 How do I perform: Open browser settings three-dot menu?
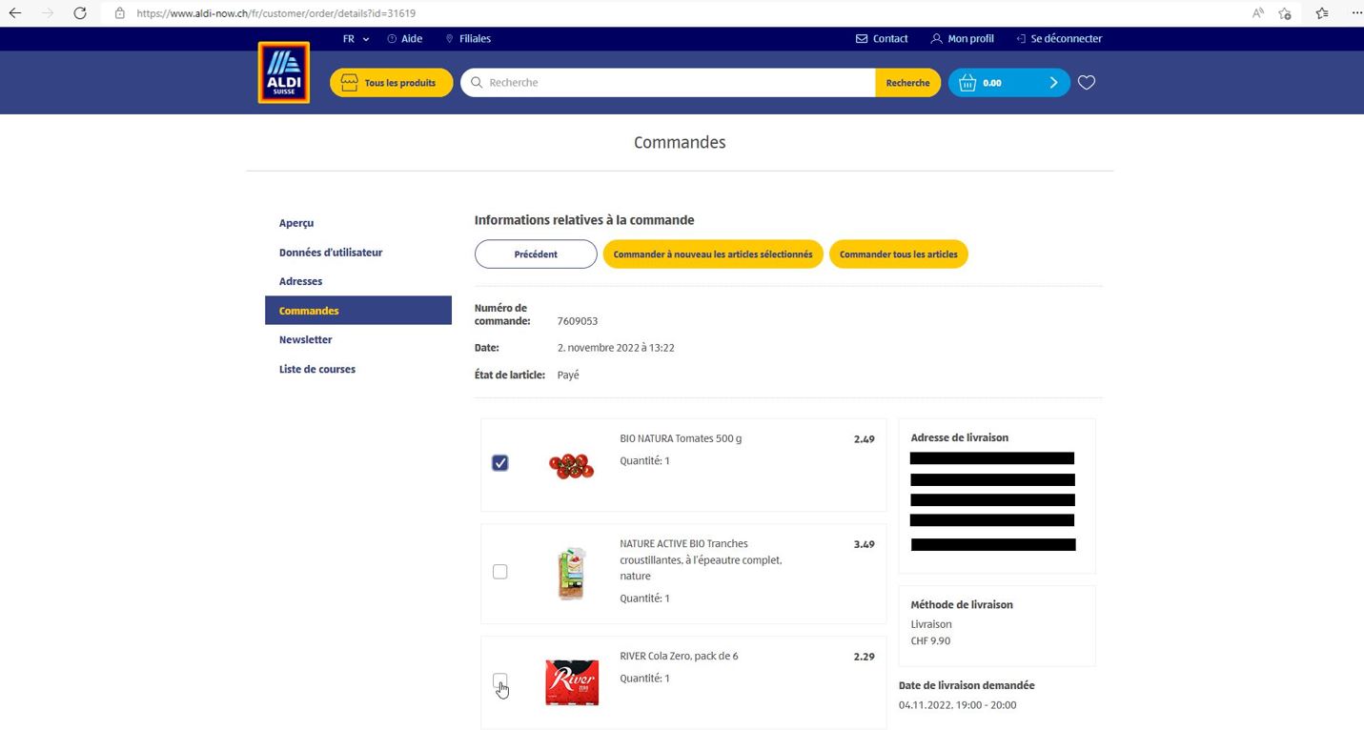tap(1357, 13)
